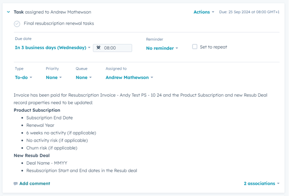Click the caret arrow beside 2 associations
This screenshot has width=289, height=196.
(278, 184)
